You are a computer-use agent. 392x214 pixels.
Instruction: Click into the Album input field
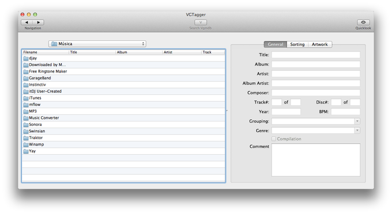(x=316, y=64)
